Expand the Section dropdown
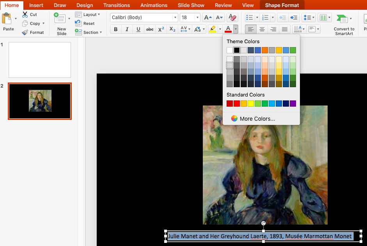367x246 pixels. point(101,32)
